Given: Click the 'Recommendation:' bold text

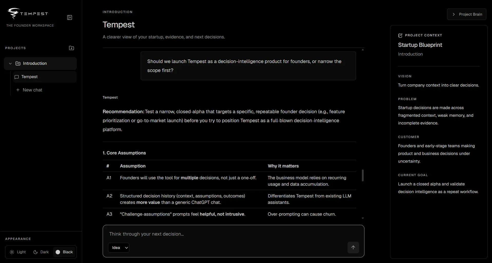Looking at the screenshot, I should click(123, 112).
